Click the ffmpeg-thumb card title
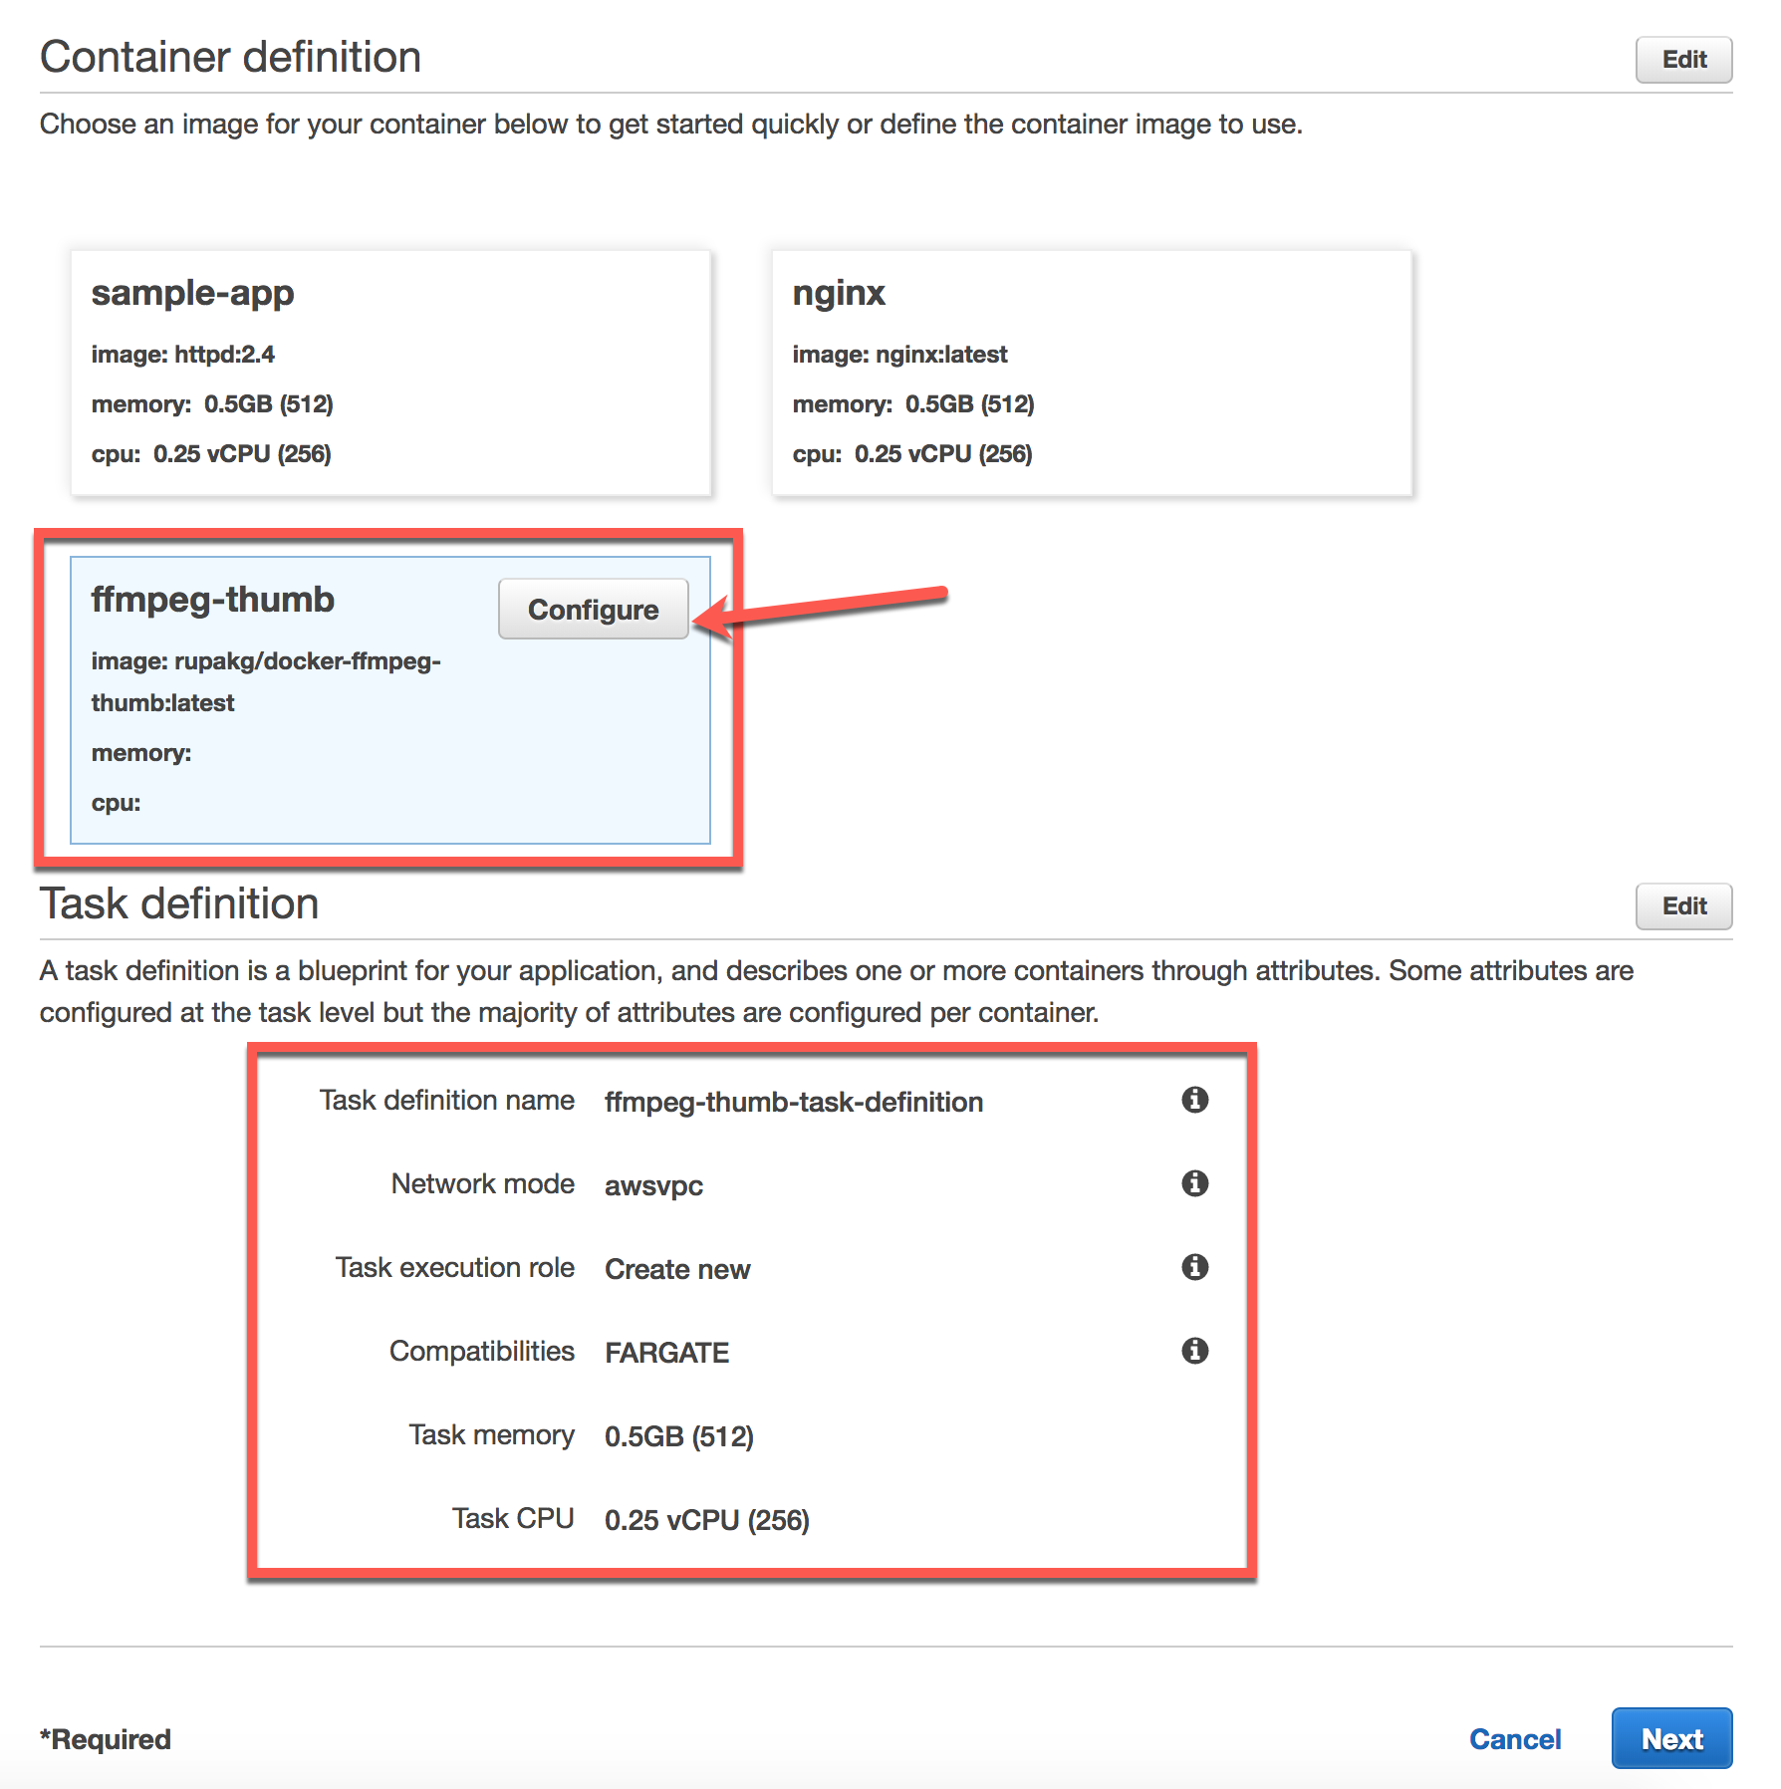 (x=212, y=599)
